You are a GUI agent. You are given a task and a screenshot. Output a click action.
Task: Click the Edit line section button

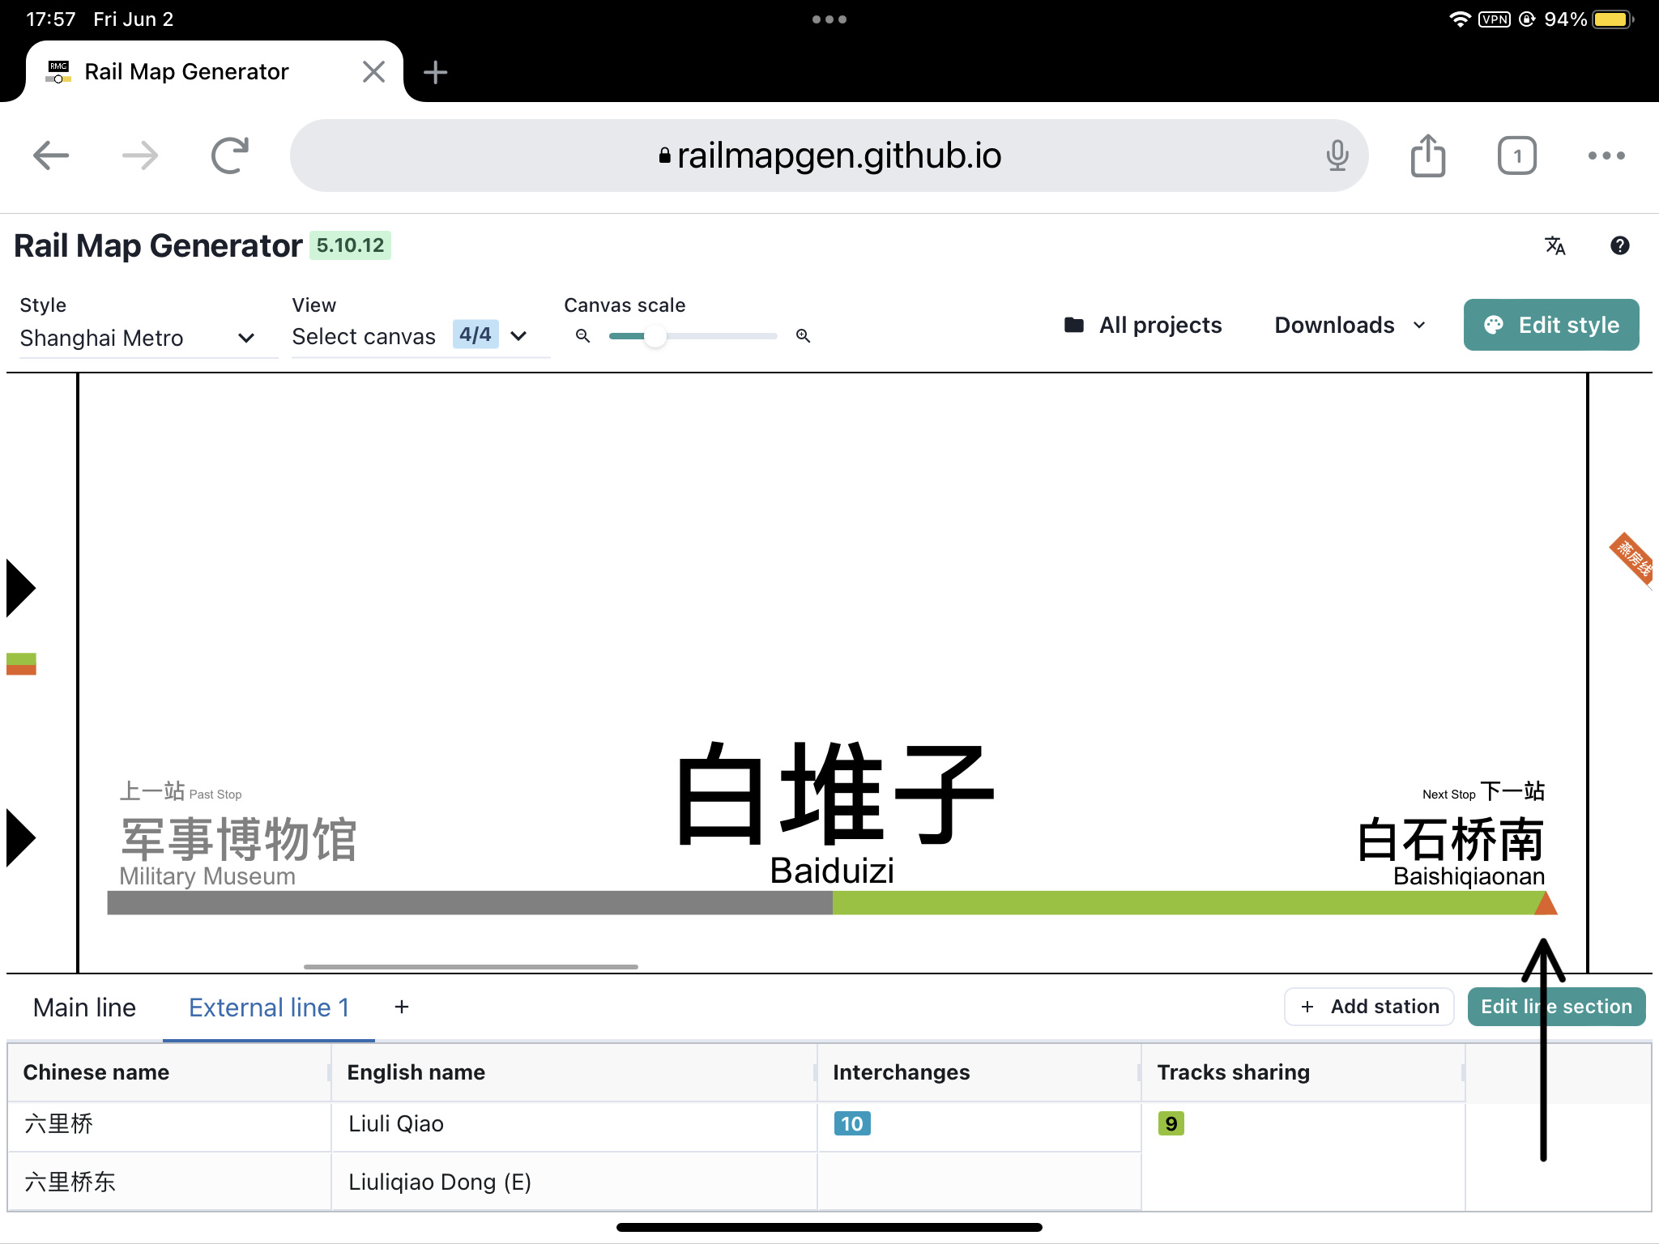coord(1556,1006)
